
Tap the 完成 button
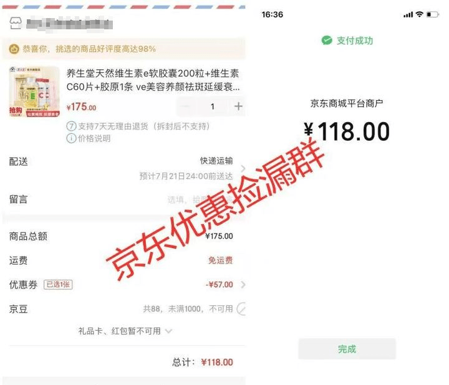click(x=347, y=349)
